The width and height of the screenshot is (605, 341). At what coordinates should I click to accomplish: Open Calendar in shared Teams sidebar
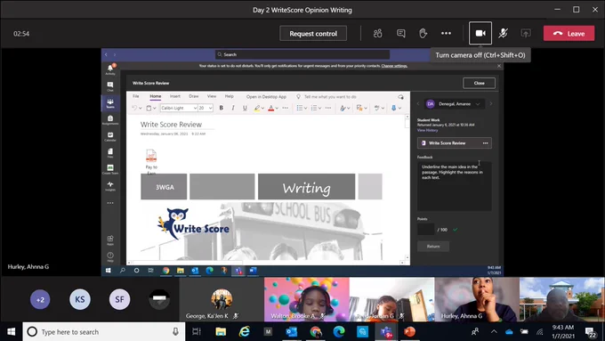tap(110, 136)
